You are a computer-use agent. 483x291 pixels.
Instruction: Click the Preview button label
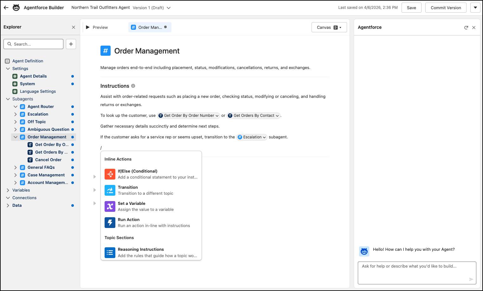tap(100, 28)
